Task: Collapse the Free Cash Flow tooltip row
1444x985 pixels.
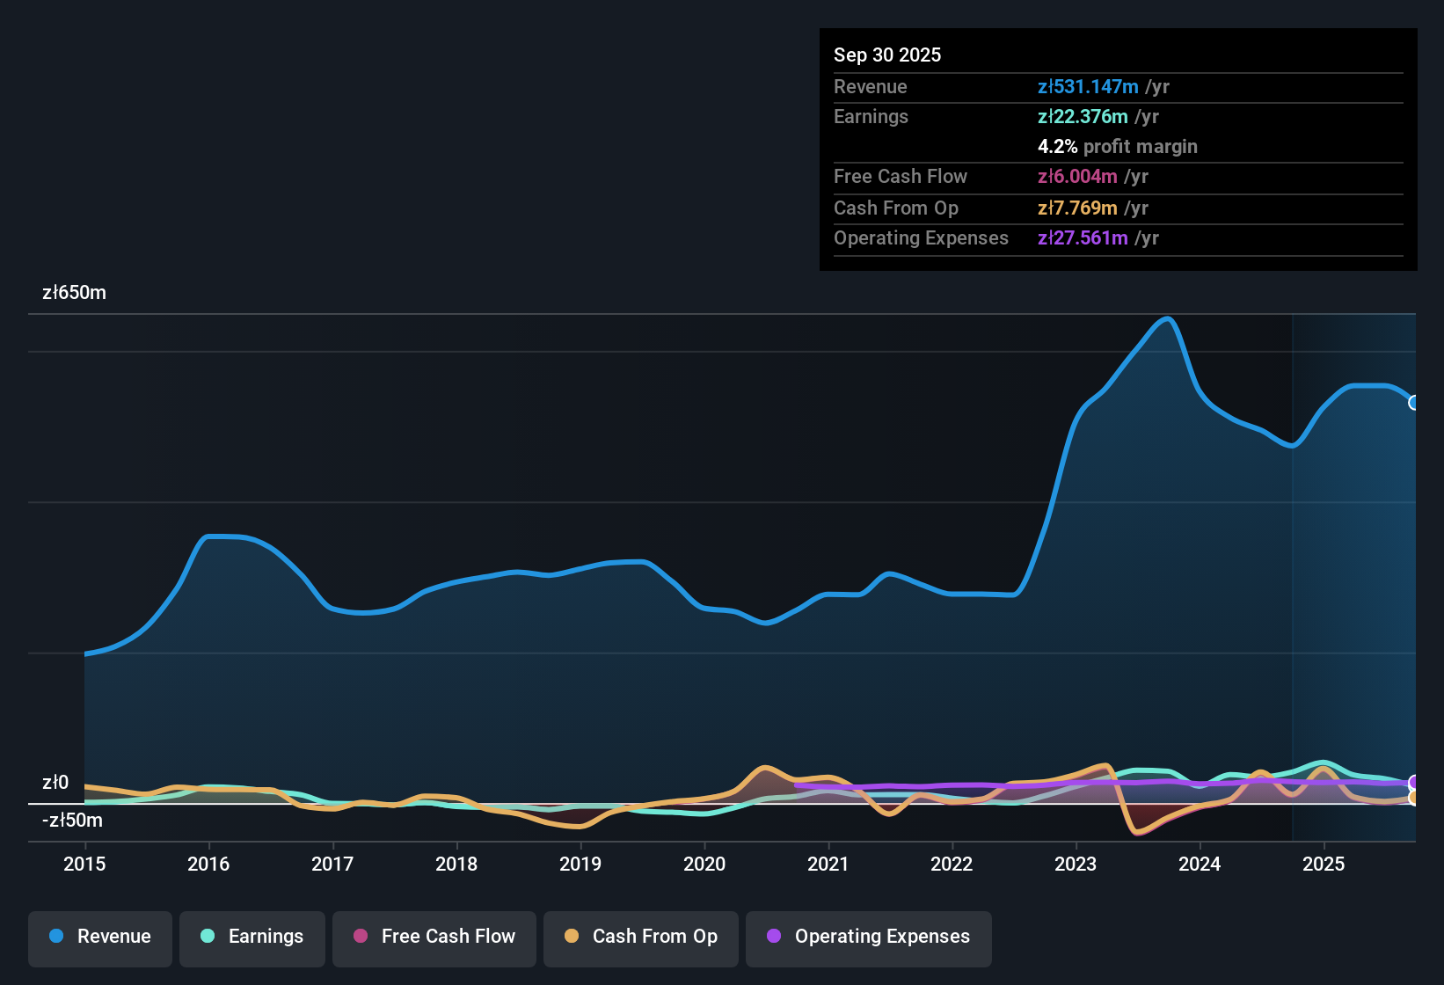Action: (x=901, y=177)
